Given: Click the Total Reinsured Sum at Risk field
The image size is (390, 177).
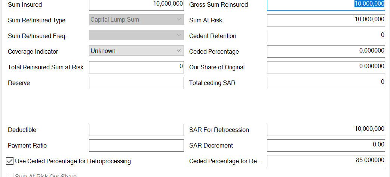Looking at the screenshot, I should 136,67.
